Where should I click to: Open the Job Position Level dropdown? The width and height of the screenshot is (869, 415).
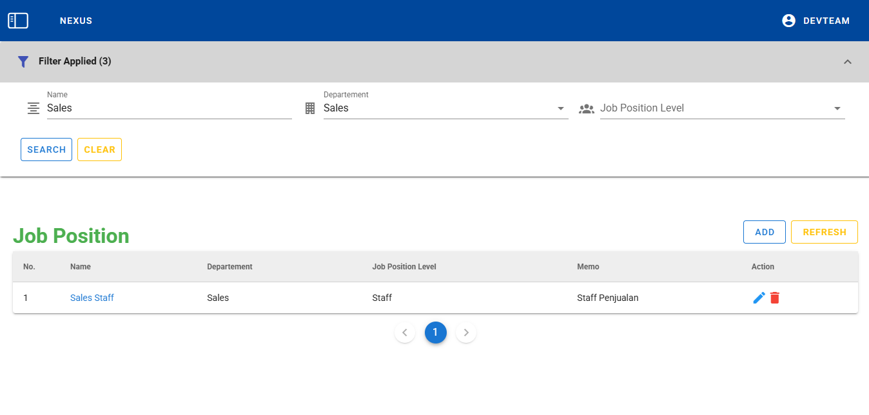tap(721, 108)
